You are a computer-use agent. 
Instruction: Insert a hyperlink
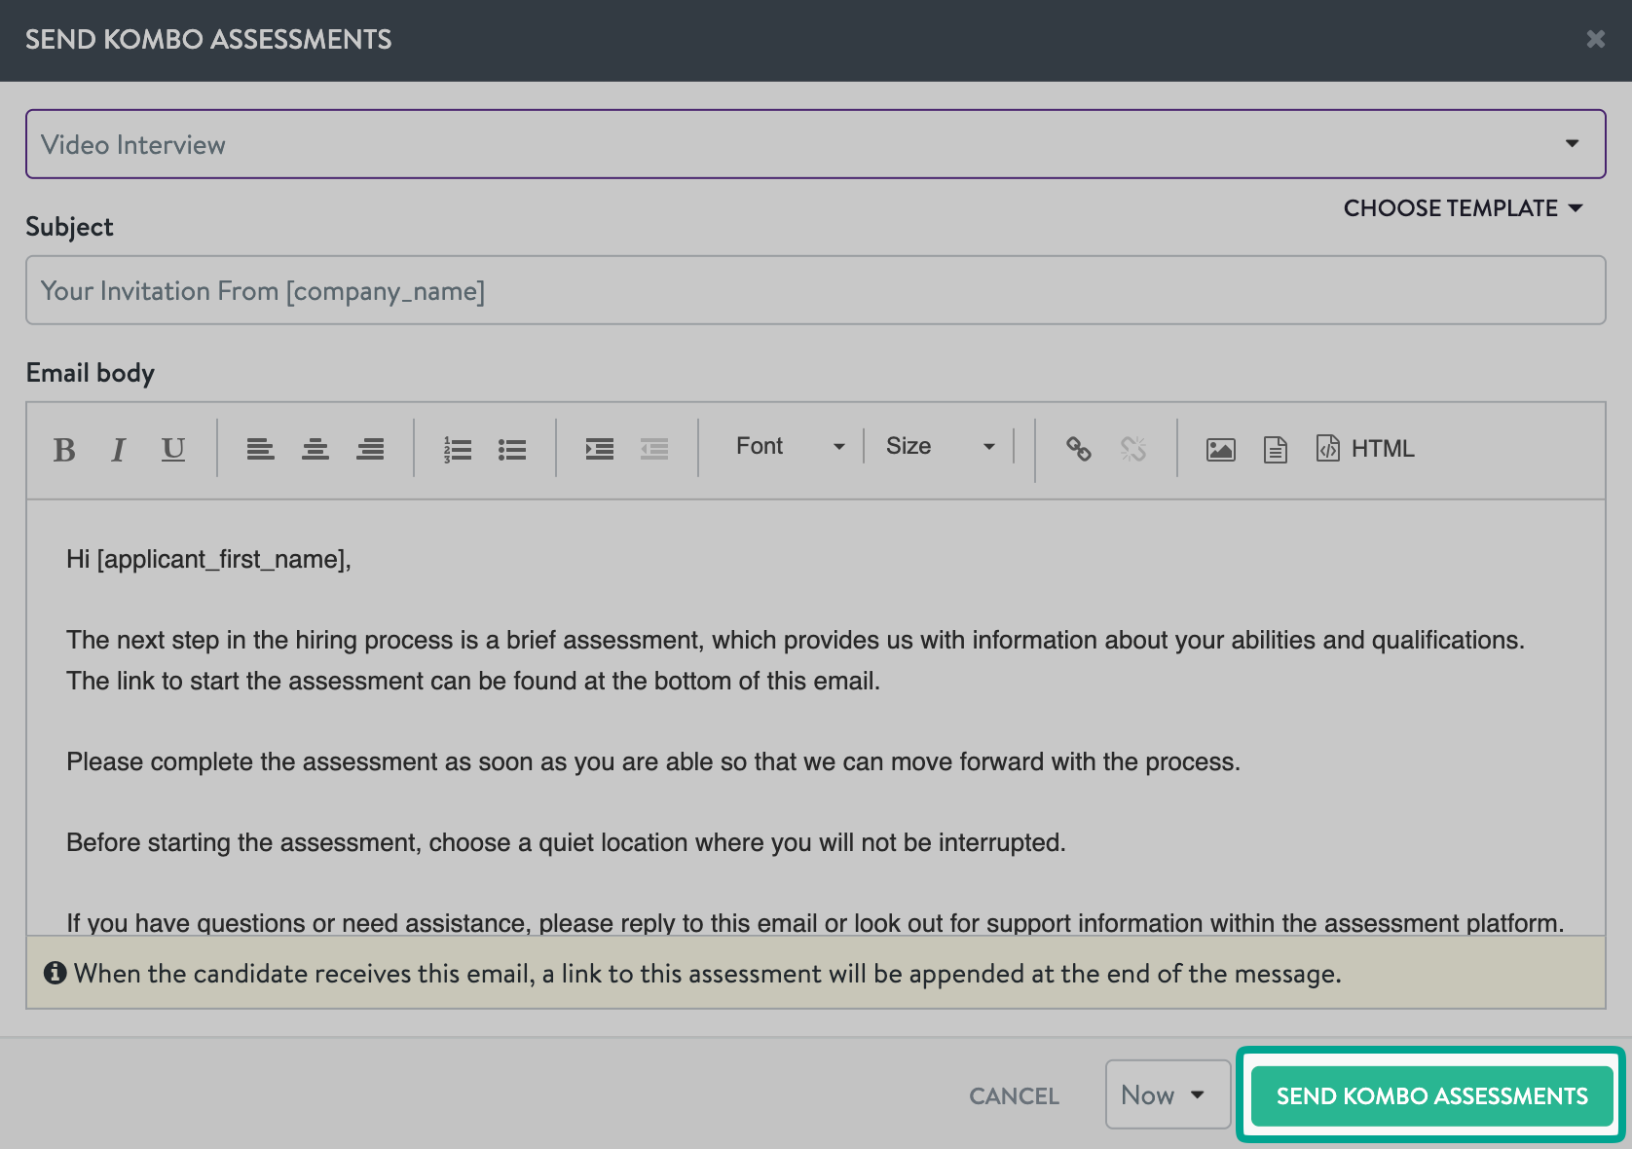click(x=1078, y=449)
